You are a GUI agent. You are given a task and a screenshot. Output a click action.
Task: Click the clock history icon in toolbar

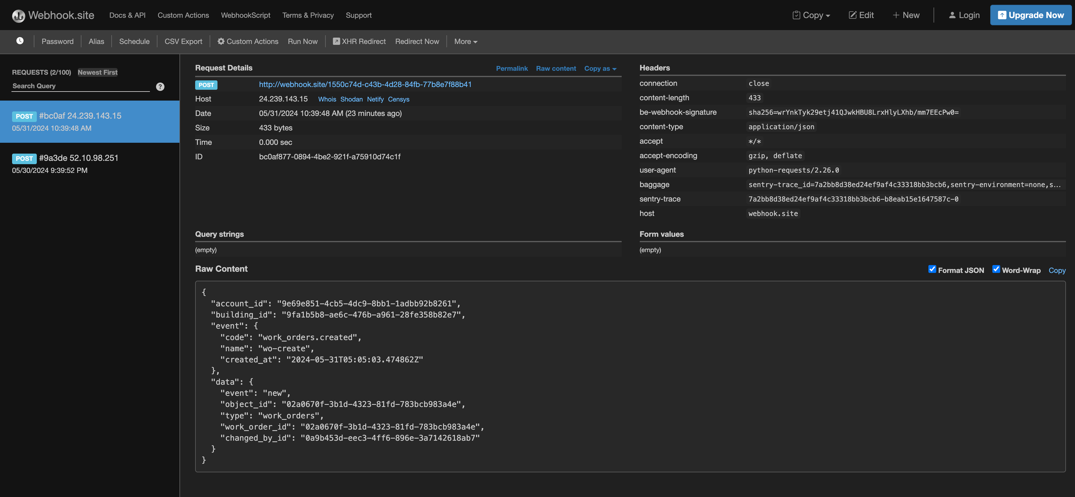20,41
